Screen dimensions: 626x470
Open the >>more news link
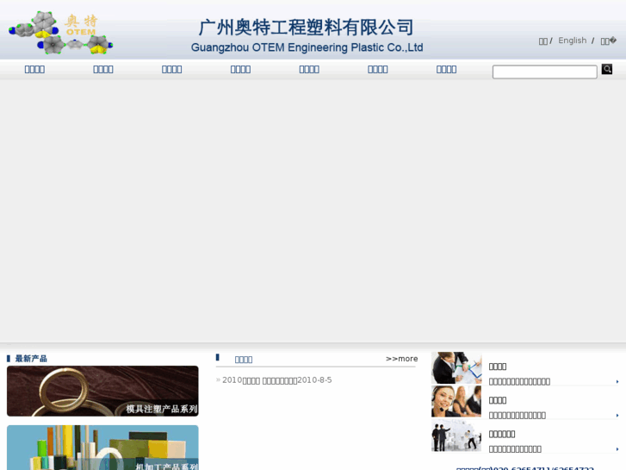point(401,359)
